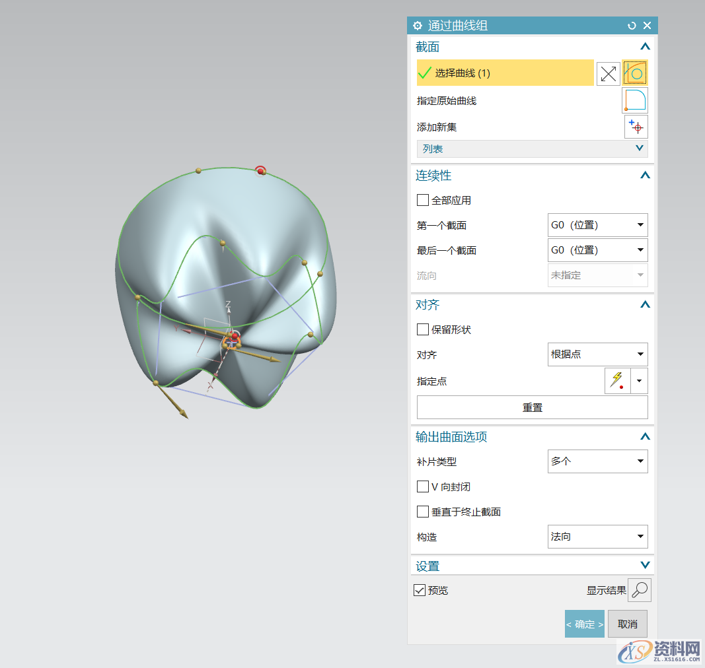Click the 添加新集 add new set icon

tap(636, 126)
